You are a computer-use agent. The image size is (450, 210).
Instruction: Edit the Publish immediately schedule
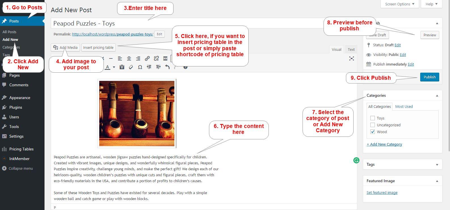[x=411, y=64]
